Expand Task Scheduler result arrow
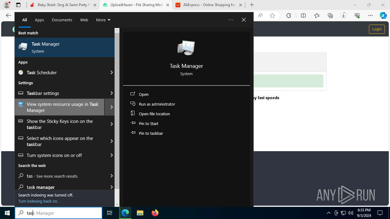Viewport: 390px width, 219px height. (112, 72)
